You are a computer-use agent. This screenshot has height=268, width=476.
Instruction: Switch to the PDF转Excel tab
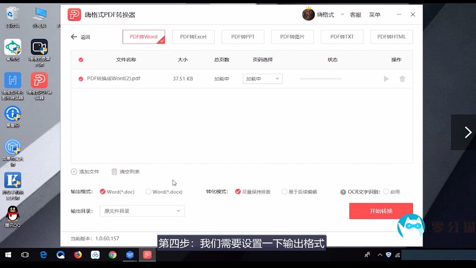point(193,37)
